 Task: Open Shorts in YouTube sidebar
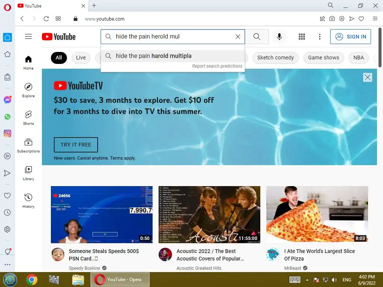tap(28, 118)
